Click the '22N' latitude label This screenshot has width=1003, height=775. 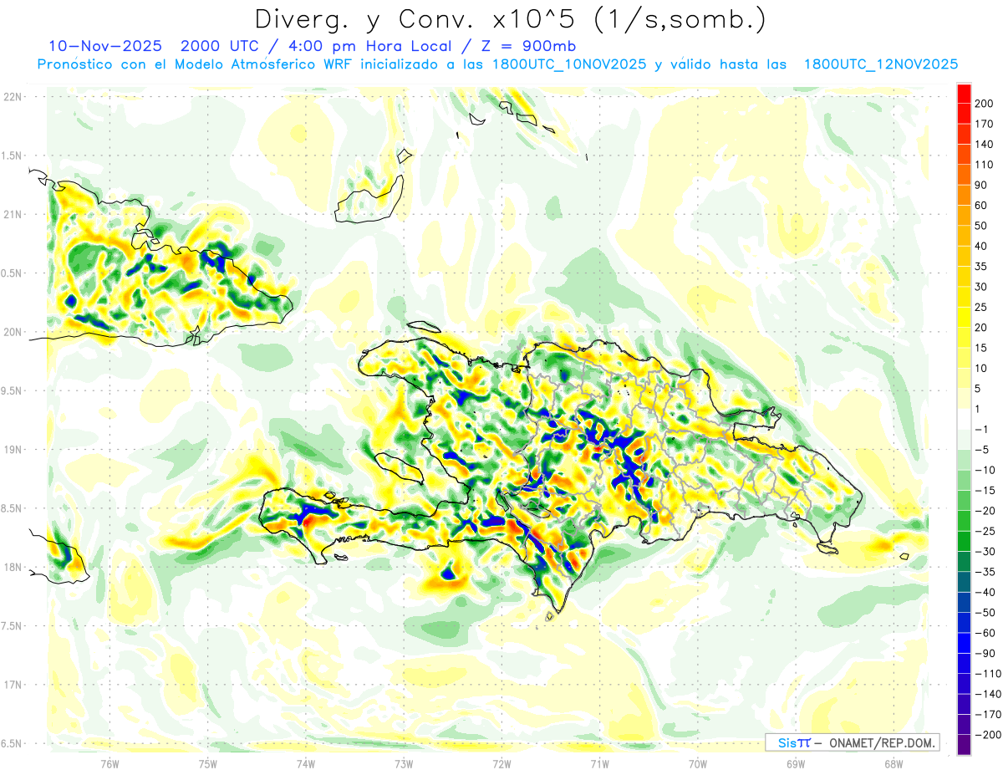(x=12, y=97)
